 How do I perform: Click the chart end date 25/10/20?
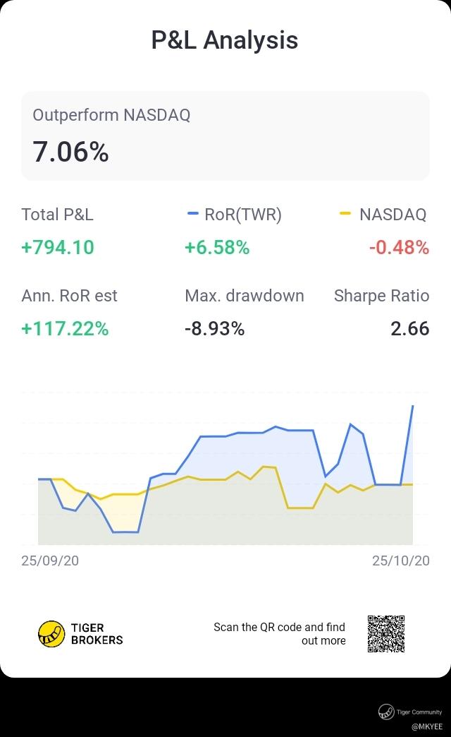(x=400, y=561)
